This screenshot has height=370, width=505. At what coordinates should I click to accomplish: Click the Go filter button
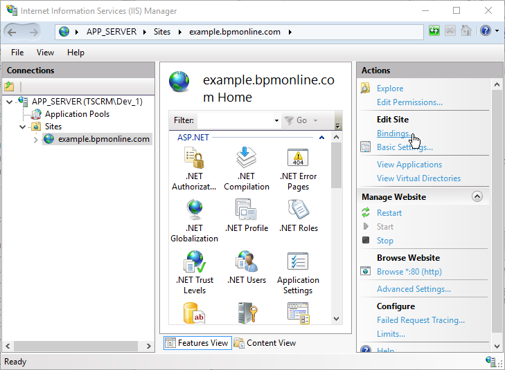296,120
